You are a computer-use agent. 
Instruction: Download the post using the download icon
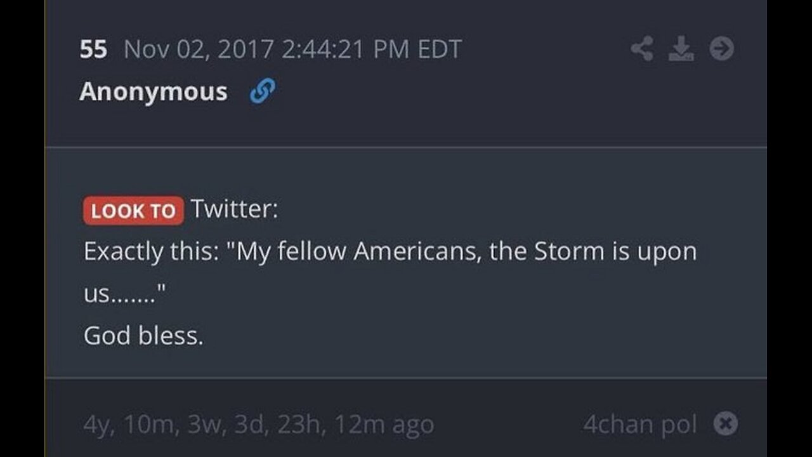coord(681,49)
